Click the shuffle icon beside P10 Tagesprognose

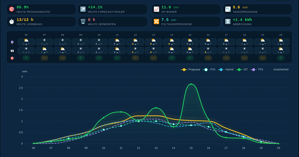click(x=156, y=22)
